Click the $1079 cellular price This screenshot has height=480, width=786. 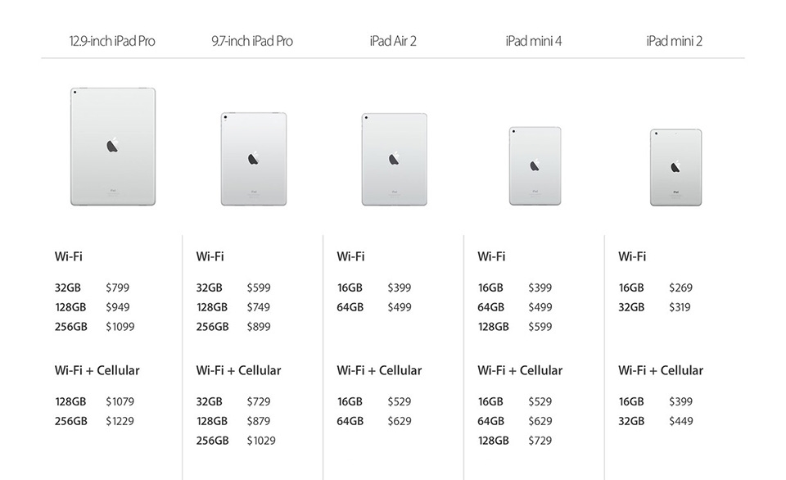[120, 401]
